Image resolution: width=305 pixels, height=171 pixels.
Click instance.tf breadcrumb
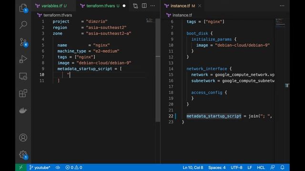tap(182, 15)
